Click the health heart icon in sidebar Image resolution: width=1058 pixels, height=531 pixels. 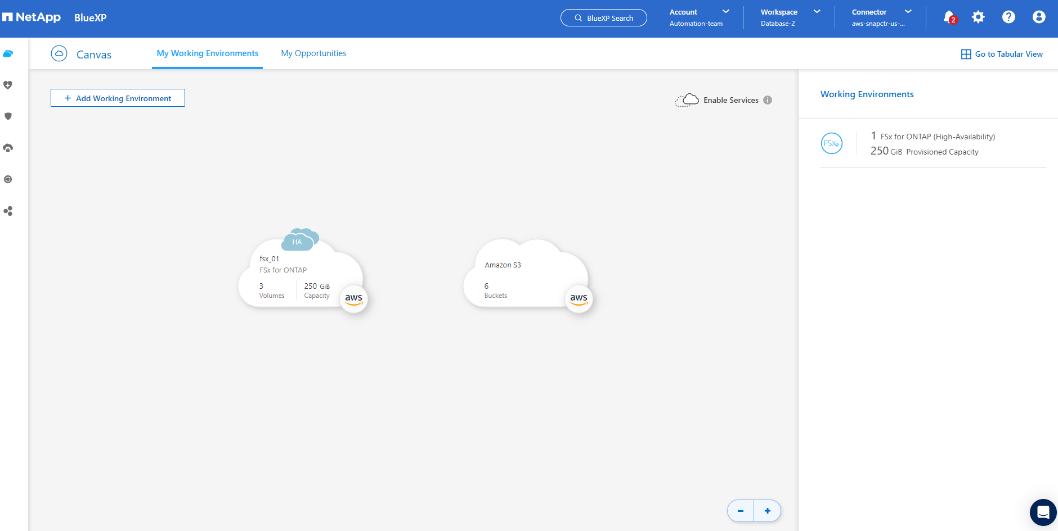pyautogui.click(x=8, y=85)
